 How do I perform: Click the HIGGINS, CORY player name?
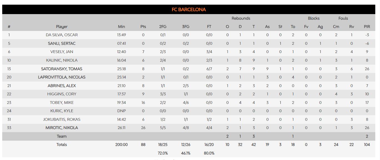click(62, 94)
